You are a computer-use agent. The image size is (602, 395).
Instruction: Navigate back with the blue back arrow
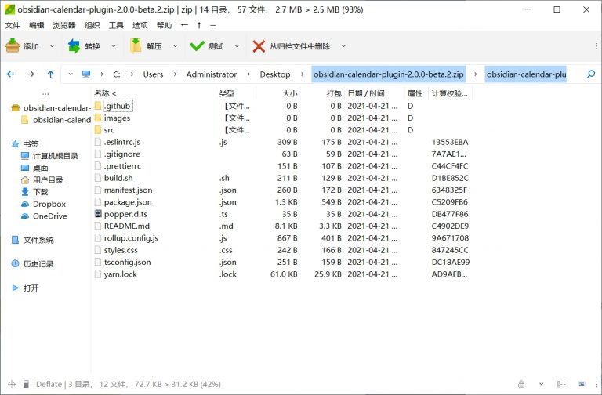click(11, 74)
